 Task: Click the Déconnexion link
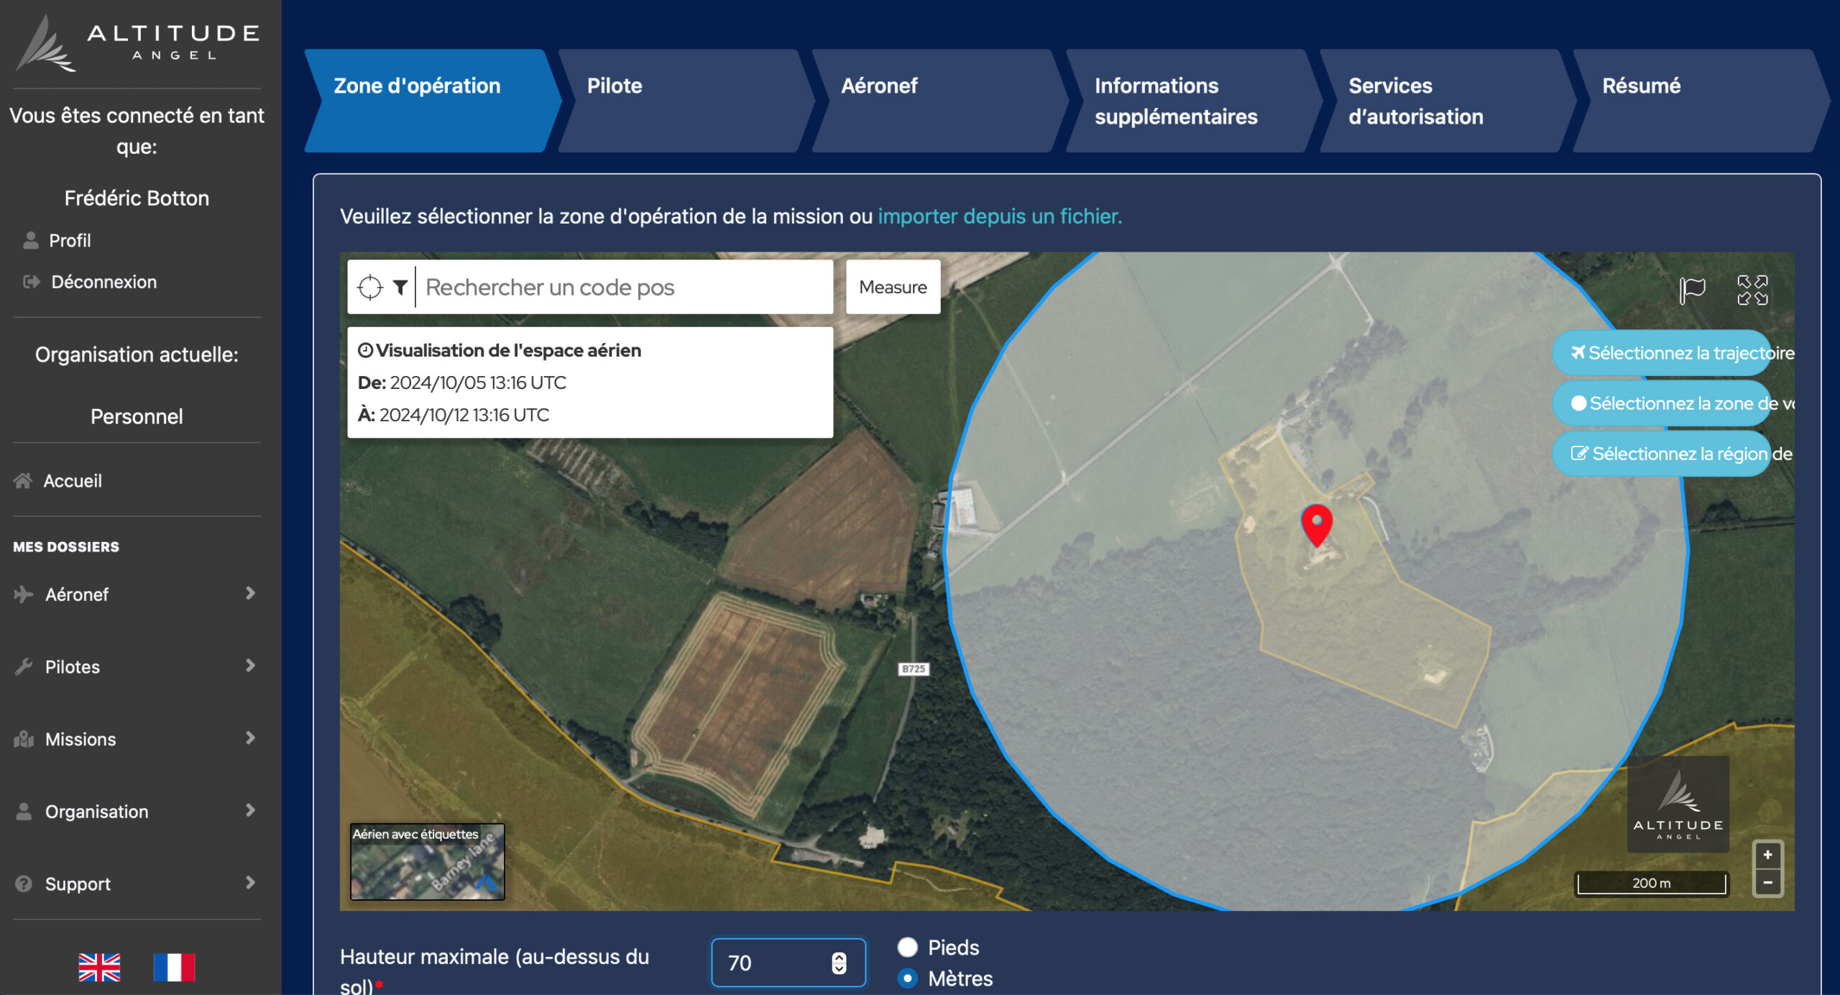[x=103, y=282]
